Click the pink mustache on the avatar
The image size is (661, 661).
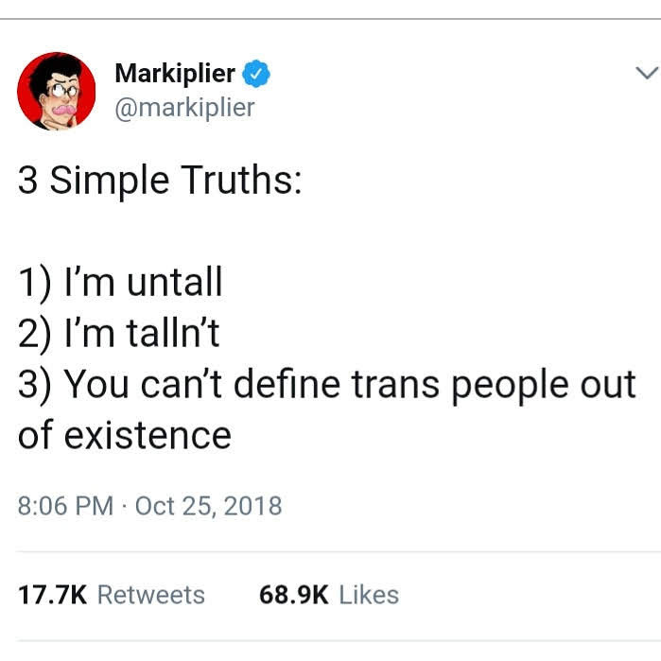[x=65, y=112]
